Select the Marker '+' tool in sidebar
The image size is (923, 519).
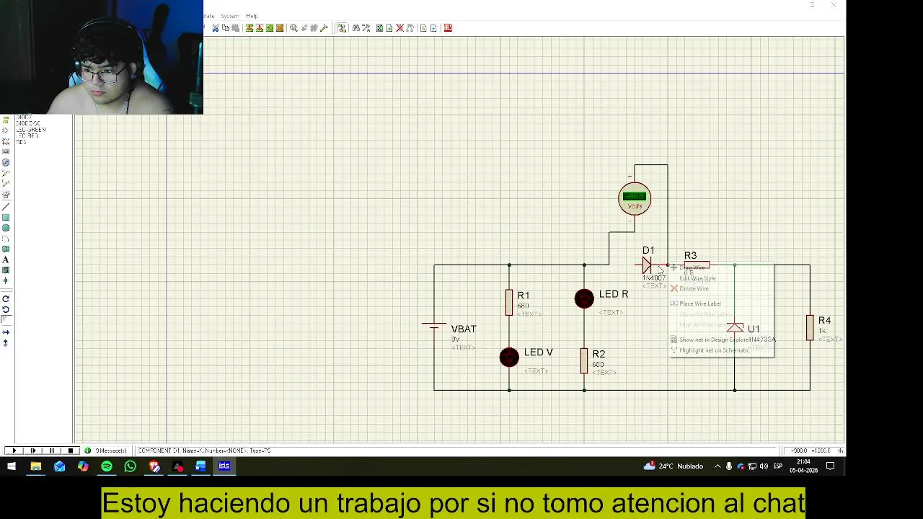[x=6, y=280]
